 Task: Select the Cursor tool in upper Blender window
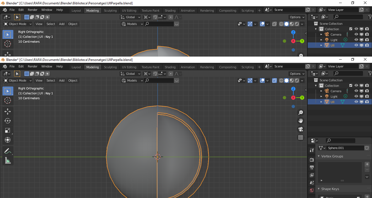(8, 44)
